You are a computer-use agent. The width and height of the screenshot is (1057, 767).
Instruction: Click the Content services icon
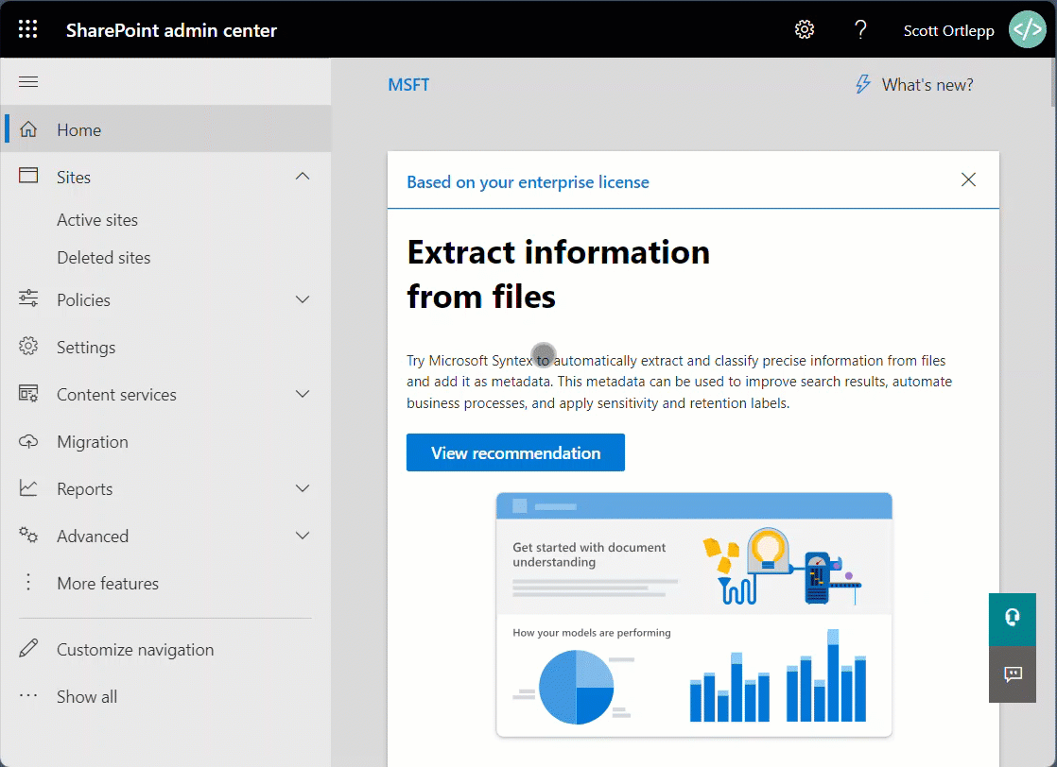click(28, 393)
